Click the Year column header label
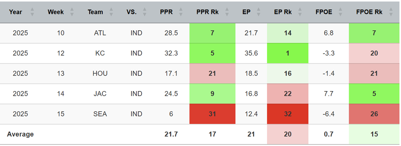 click(15, 12)
